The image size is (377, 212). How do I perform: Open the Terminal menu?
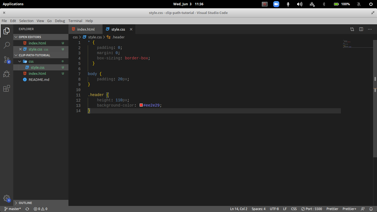coord(75,21)
